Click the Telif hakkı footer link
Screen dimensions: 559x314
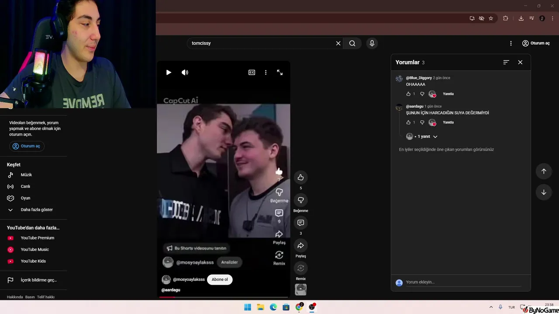(46, 297)
